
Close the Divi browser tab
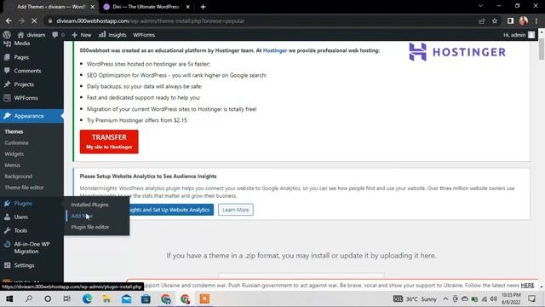(187, 7)
